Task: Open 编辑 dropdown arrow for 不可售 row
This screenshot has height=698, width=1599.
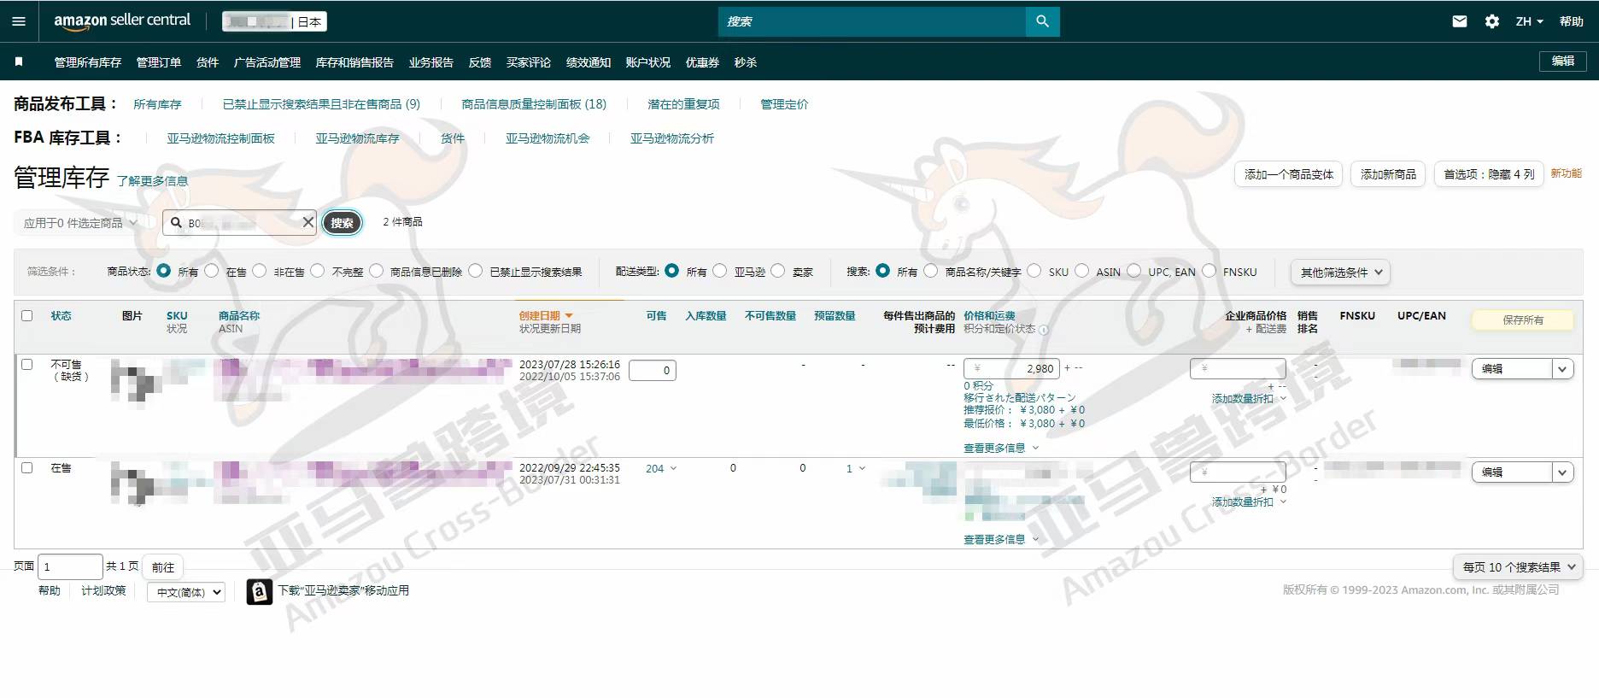Action: 1562,369
